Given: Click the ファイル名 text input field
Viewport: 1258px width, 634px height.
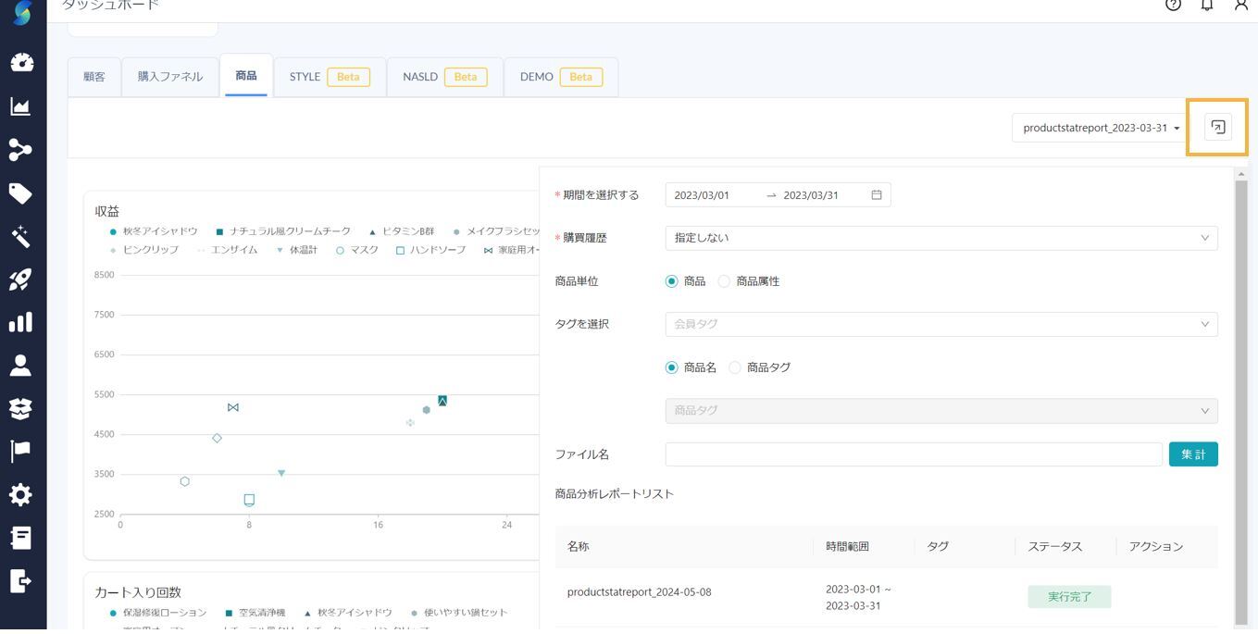Looking at the screenshot, I should 913,454.
